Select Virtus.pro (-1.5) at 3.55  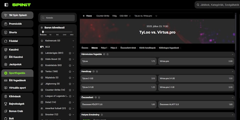coord(196,87)
